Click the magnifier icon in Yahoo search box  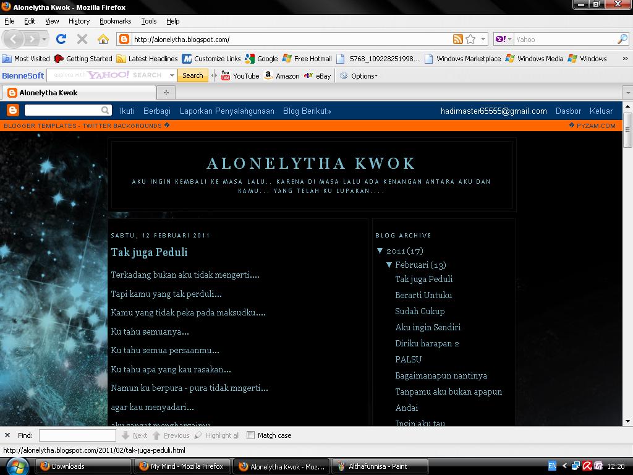pyautogui.click(x=622, y=39)
